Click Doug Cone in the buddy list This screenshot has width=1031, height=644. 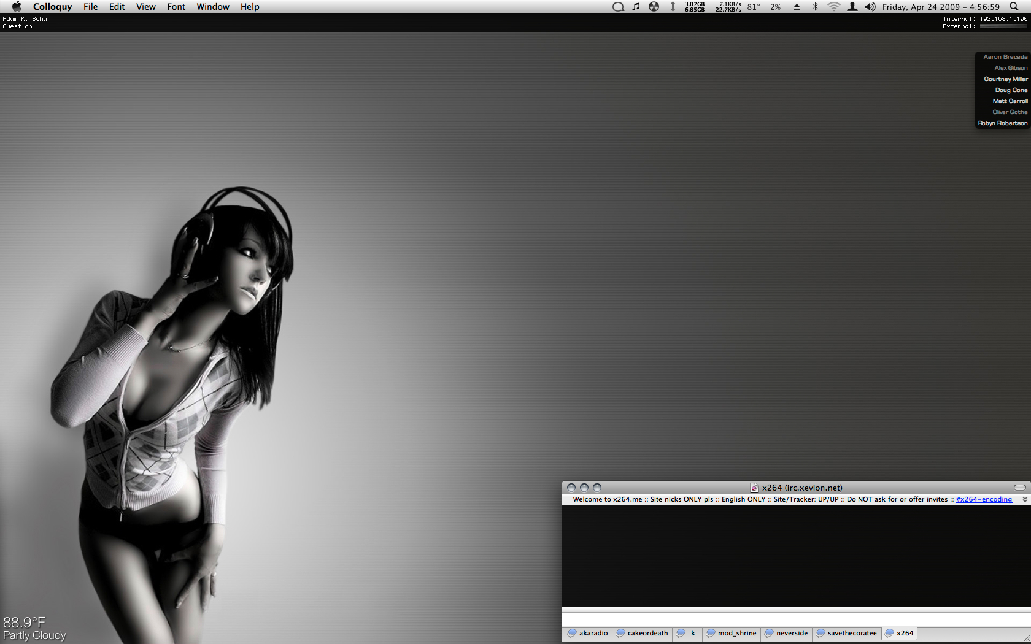point(1011,90)
